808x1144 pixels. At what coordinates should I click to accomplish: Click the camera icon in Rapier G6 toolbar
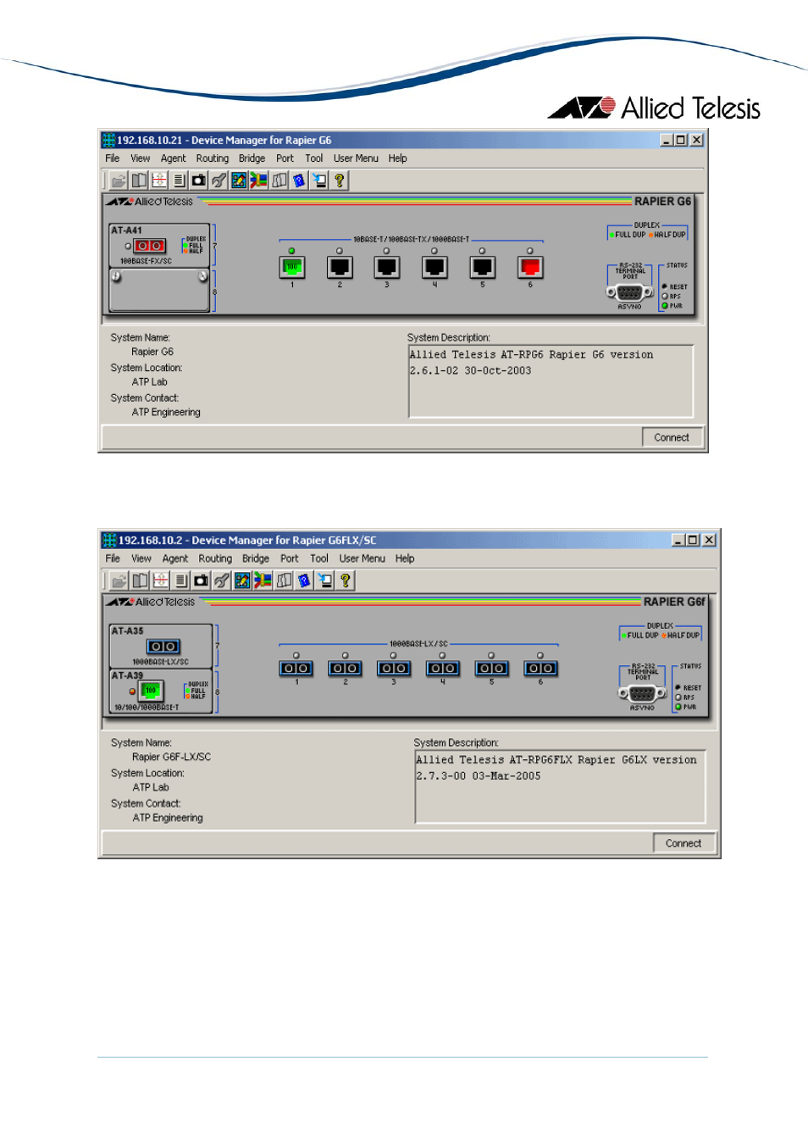199,180
